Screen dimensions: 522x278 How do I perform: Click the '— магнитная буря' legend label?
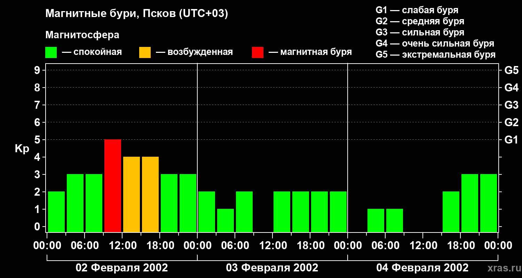pyautogui.click(x=310, y=52)
